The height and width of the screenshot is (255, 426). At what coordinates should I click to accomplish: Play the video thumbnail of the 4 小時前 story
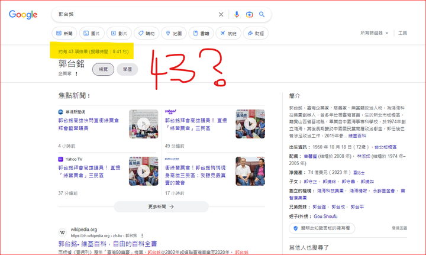click(x=143, y=124)
